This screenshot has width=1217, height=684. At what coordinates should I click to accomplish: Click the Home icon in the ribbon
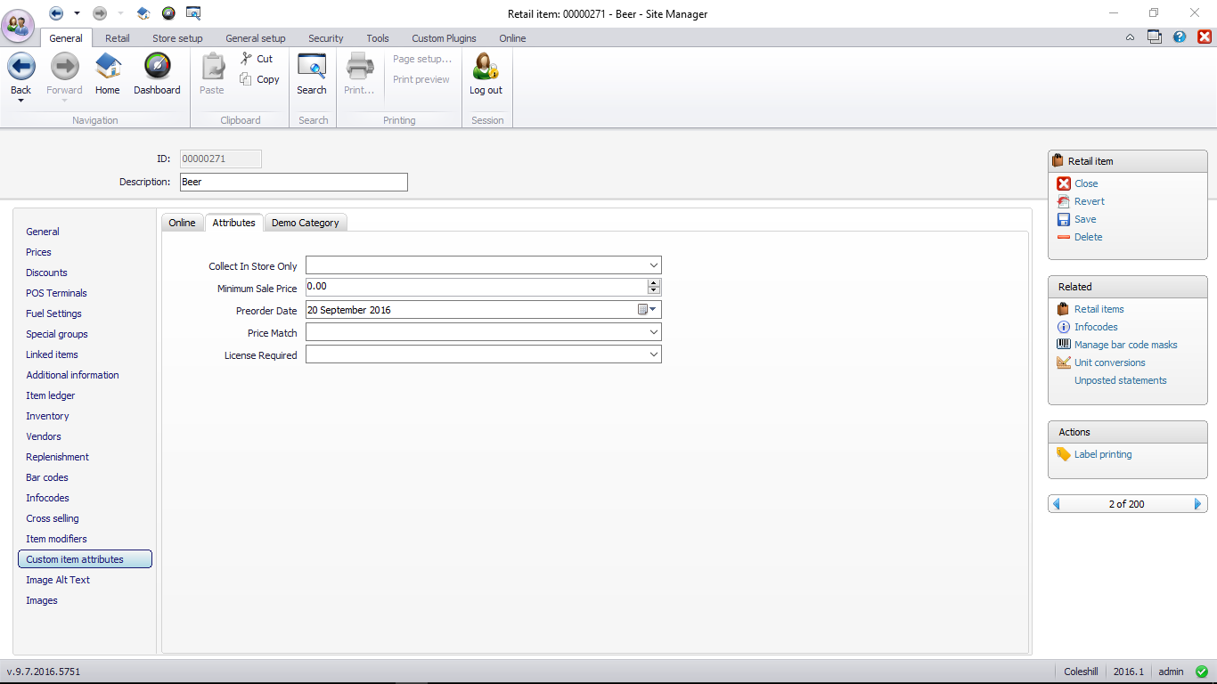pyautogui.click(x=108, y=67)
